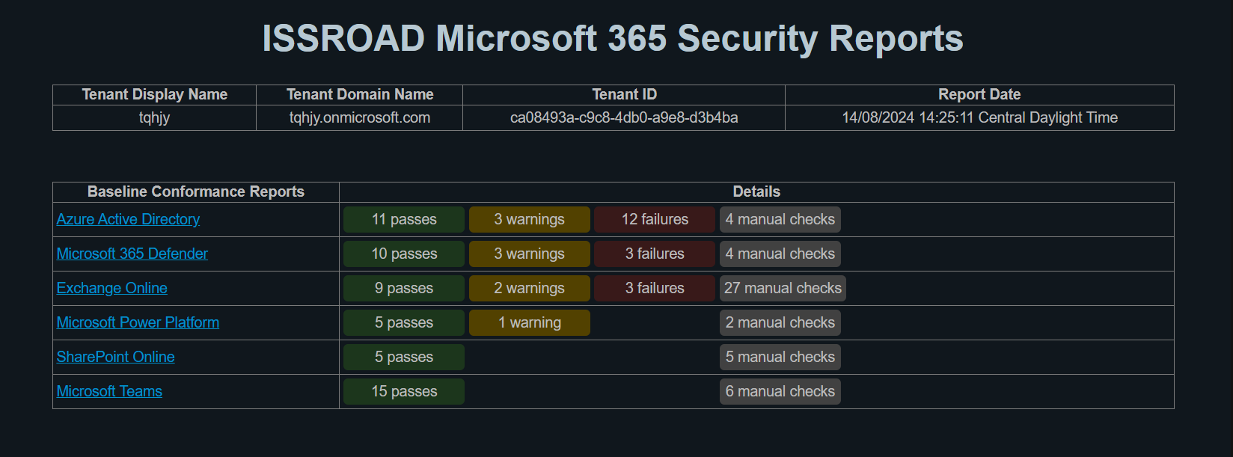Click the tenant domain 'tqhjy.onmicrosoft.com'
This screenshot has width=1233, height=457.
pyautogui.click(x=360, y=117)
